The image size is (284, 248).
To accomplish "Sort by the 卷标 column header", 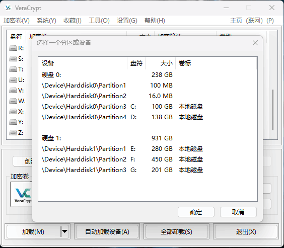I will coord(216,63).
